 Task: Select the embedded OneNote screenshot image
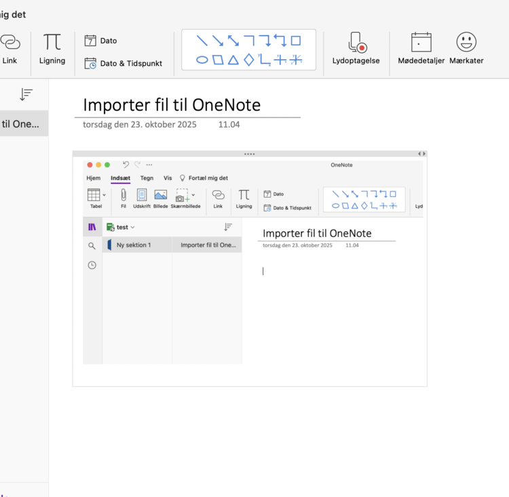click(x=250, y=272)
